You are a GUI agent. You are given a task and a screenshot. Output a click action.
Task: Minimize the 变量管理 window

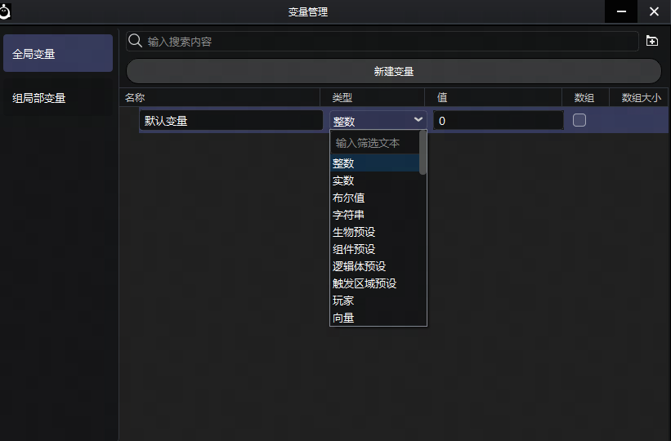[x=621, y=11]
